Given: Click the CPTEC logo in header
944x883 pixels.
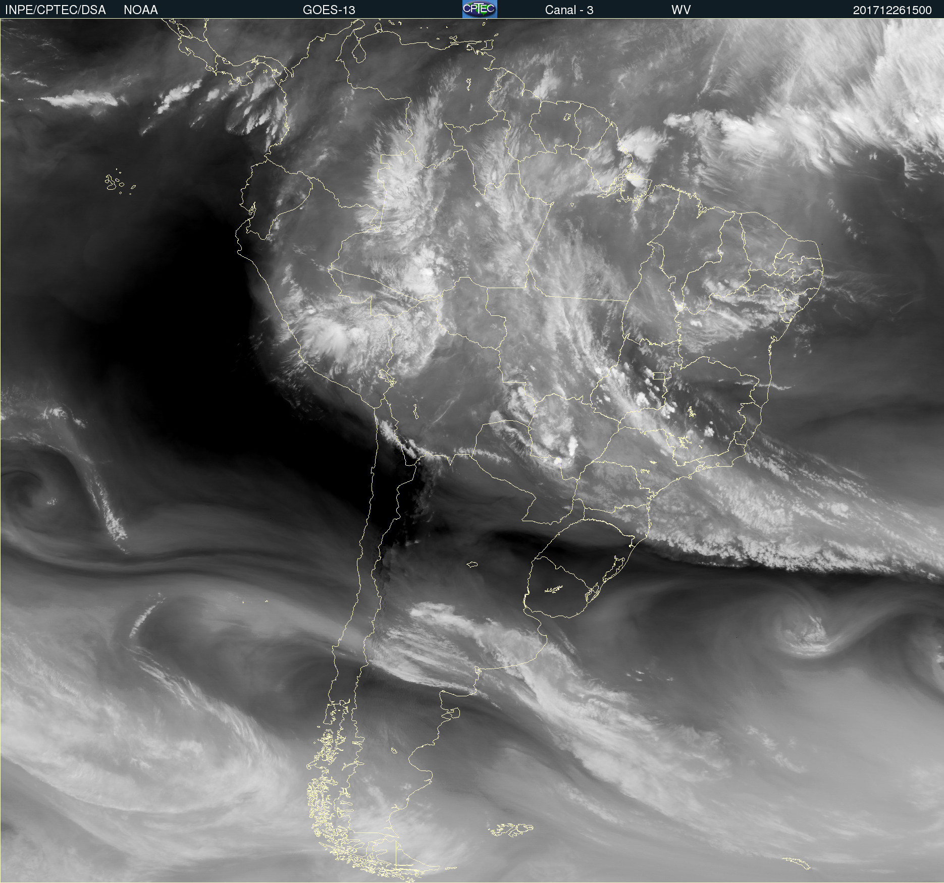Looking at the screenshot, I should tap(480, 9).
